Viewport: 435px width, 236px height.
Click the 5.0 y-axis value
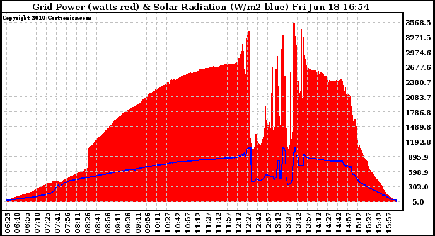tap(418, 202)
